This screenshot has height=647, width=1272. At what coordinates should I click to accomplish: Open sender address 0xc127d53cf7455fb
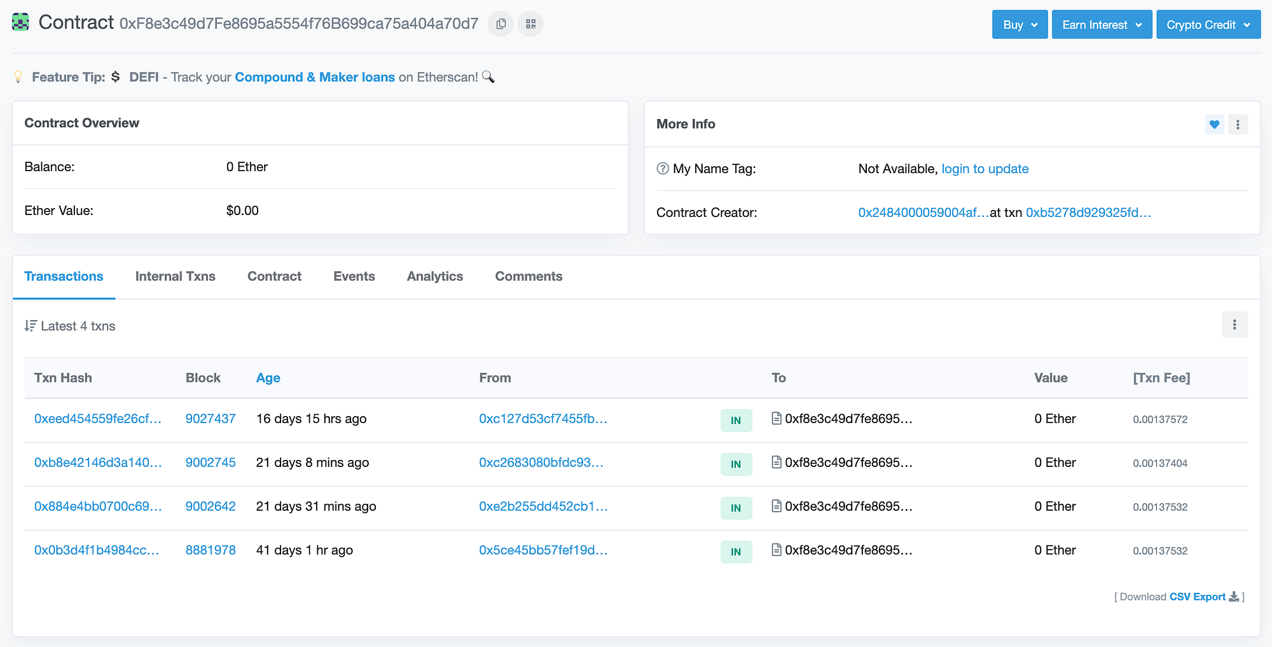click(x=543, y=419)
